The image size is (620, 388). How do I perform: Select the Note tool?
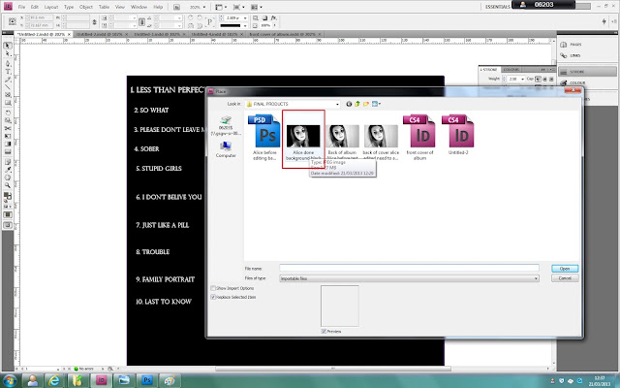point(8,162)
